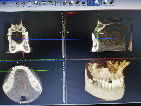Click the first toolbar icon with arrow-shaped camera

[4, 4]
